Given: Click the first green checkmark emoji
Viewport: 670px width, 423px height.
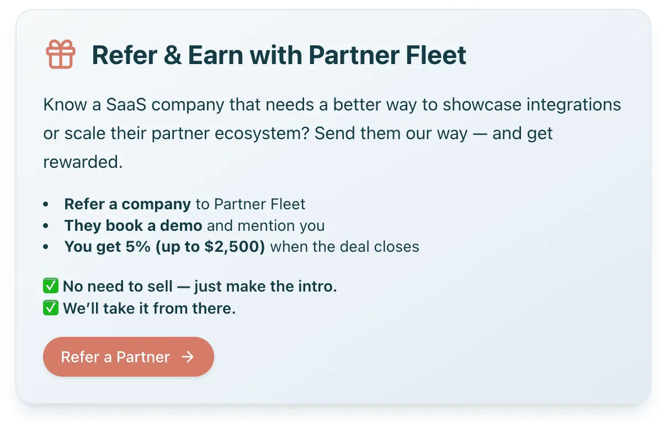Looking at the screenshot, I should pyautogui.click(x=51, y=287).
